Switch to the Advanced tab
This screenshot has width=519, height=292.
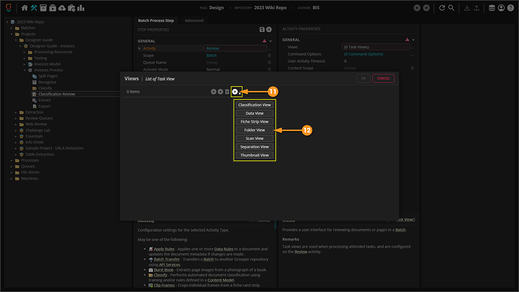(194, 20)
